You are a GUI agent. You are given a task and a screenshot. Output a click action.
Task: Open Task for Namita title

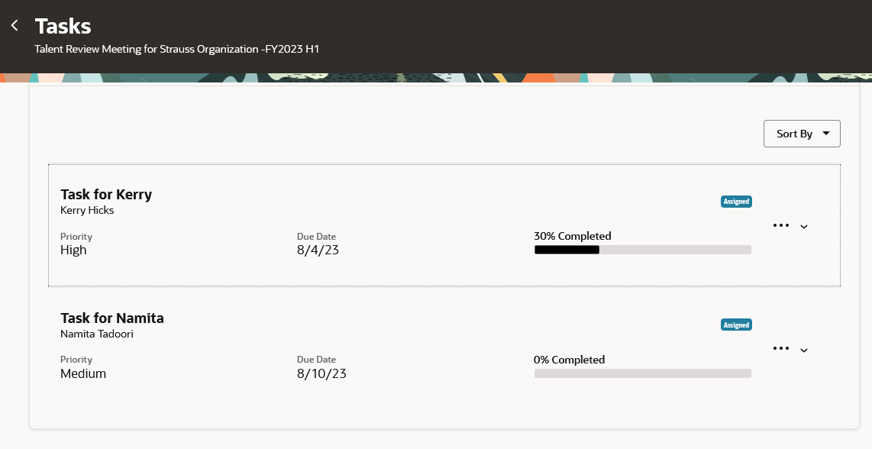(111, 318)
